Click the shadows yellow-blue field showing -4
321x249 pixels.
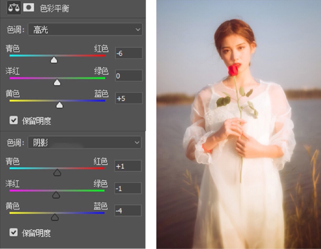pos(128,211)
